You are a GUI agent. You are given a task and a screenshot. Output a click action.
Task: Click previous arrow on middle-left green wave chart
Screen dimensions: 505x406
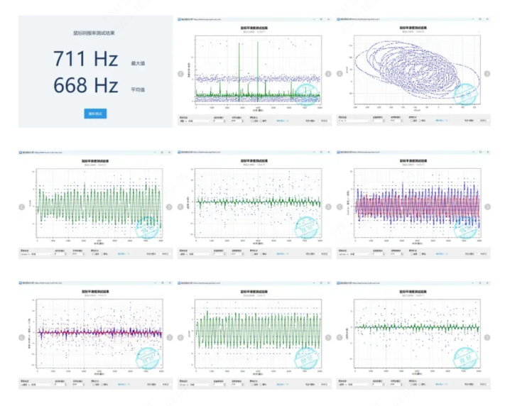(21, 207)
